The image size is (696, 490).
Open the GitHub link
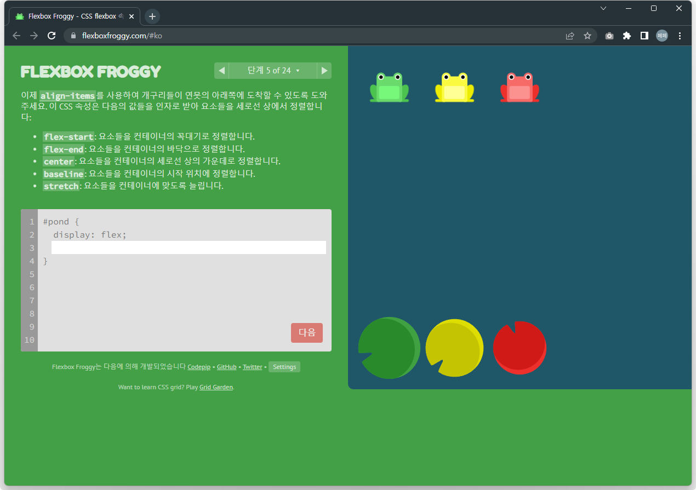tap(226, 367)
